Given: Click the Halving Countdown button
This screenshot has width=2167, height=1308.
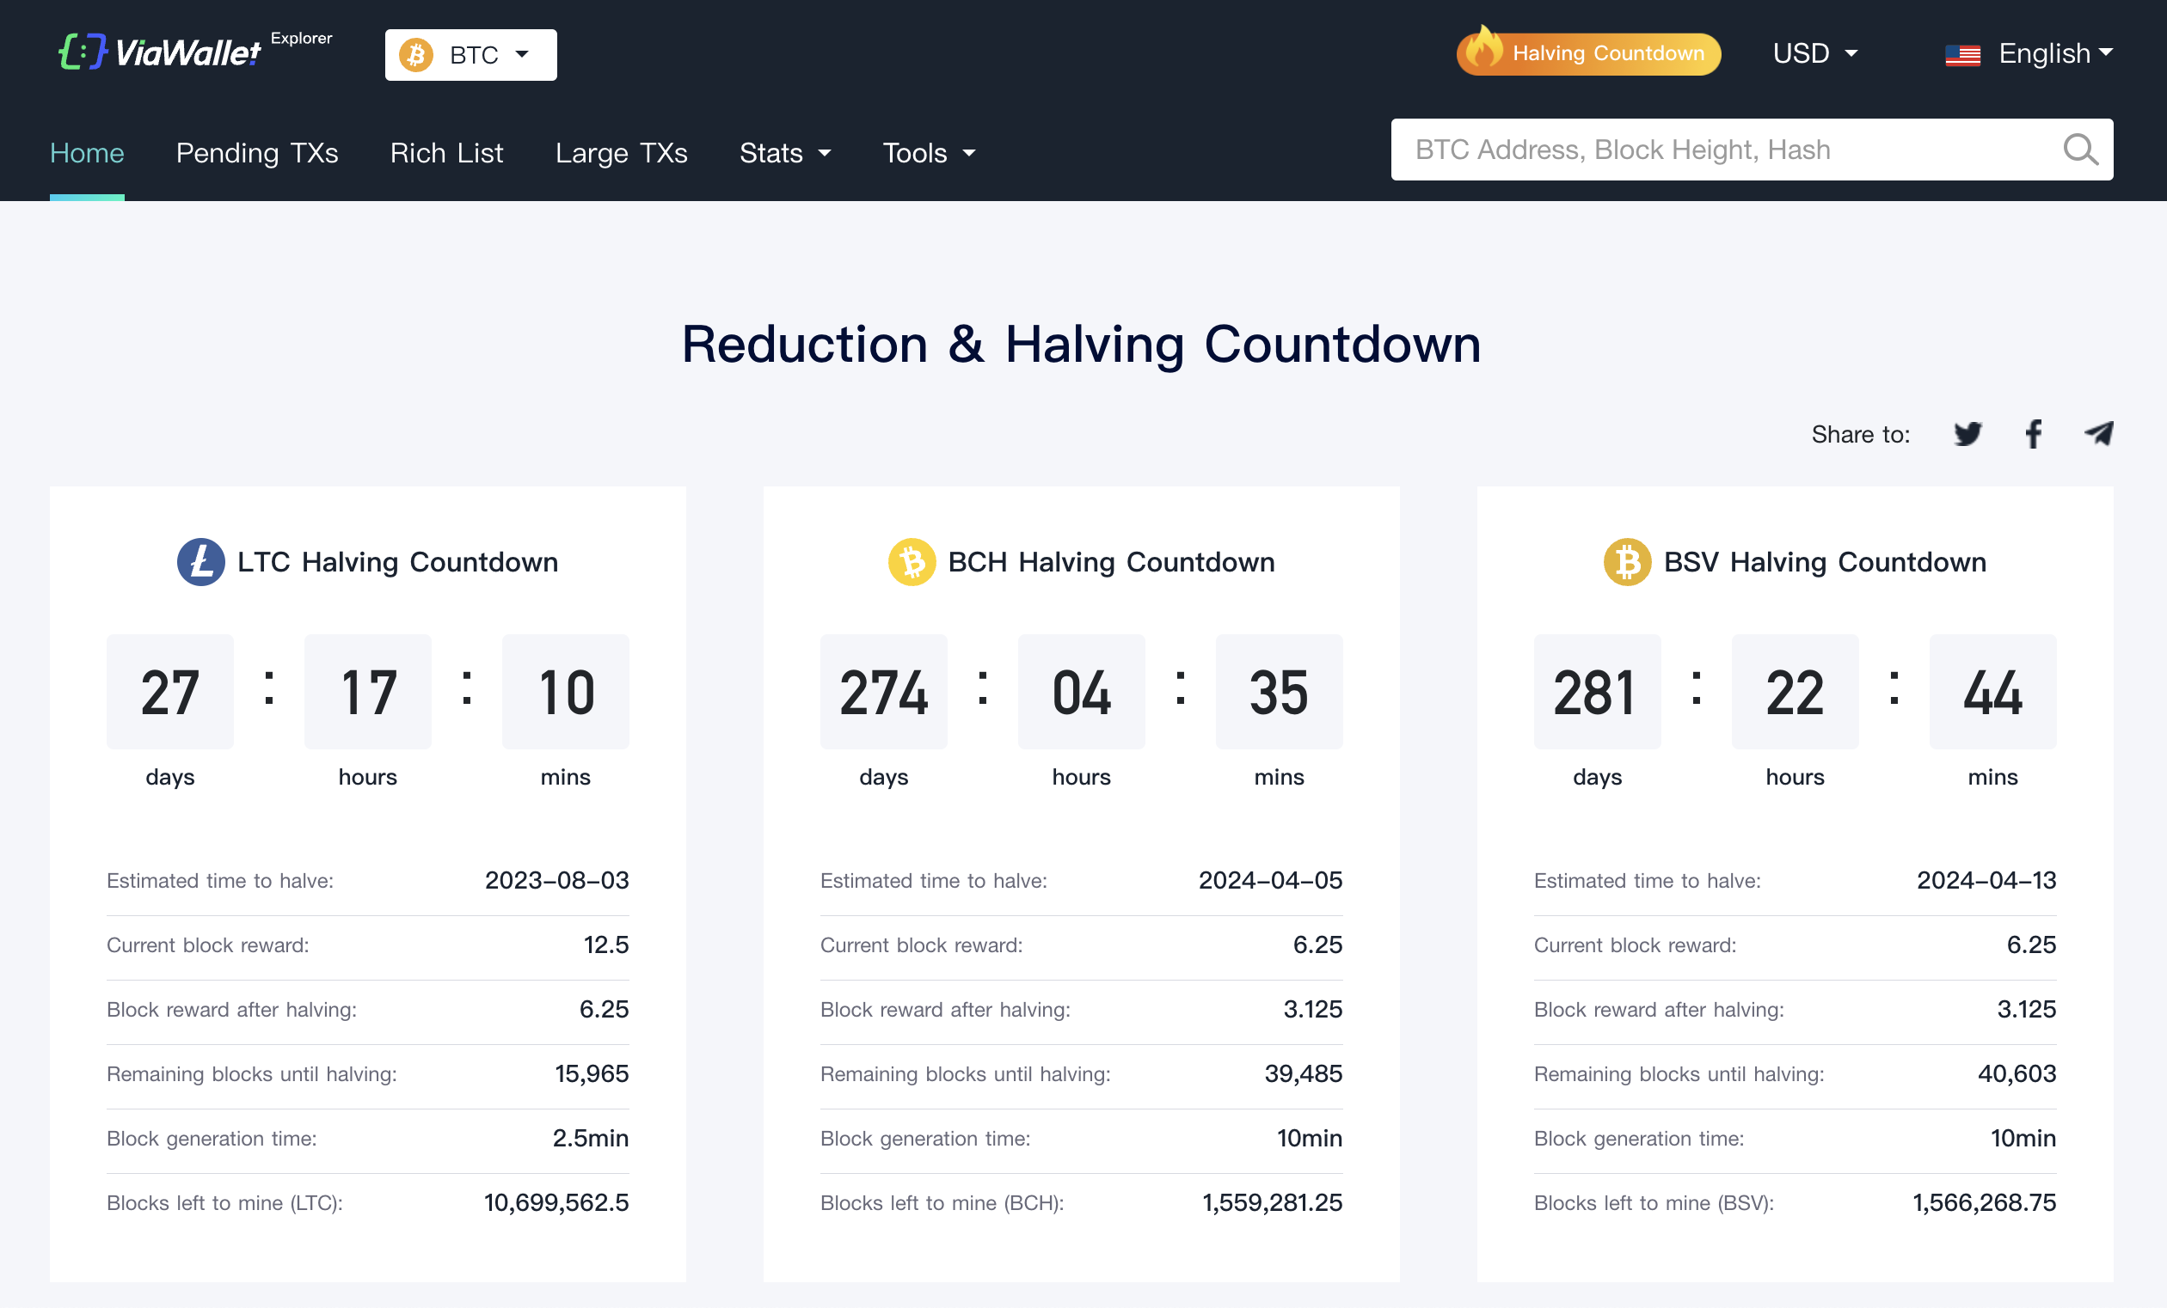Looking at the screenshot, I should pyautogui.click(x=1588, y=53).
